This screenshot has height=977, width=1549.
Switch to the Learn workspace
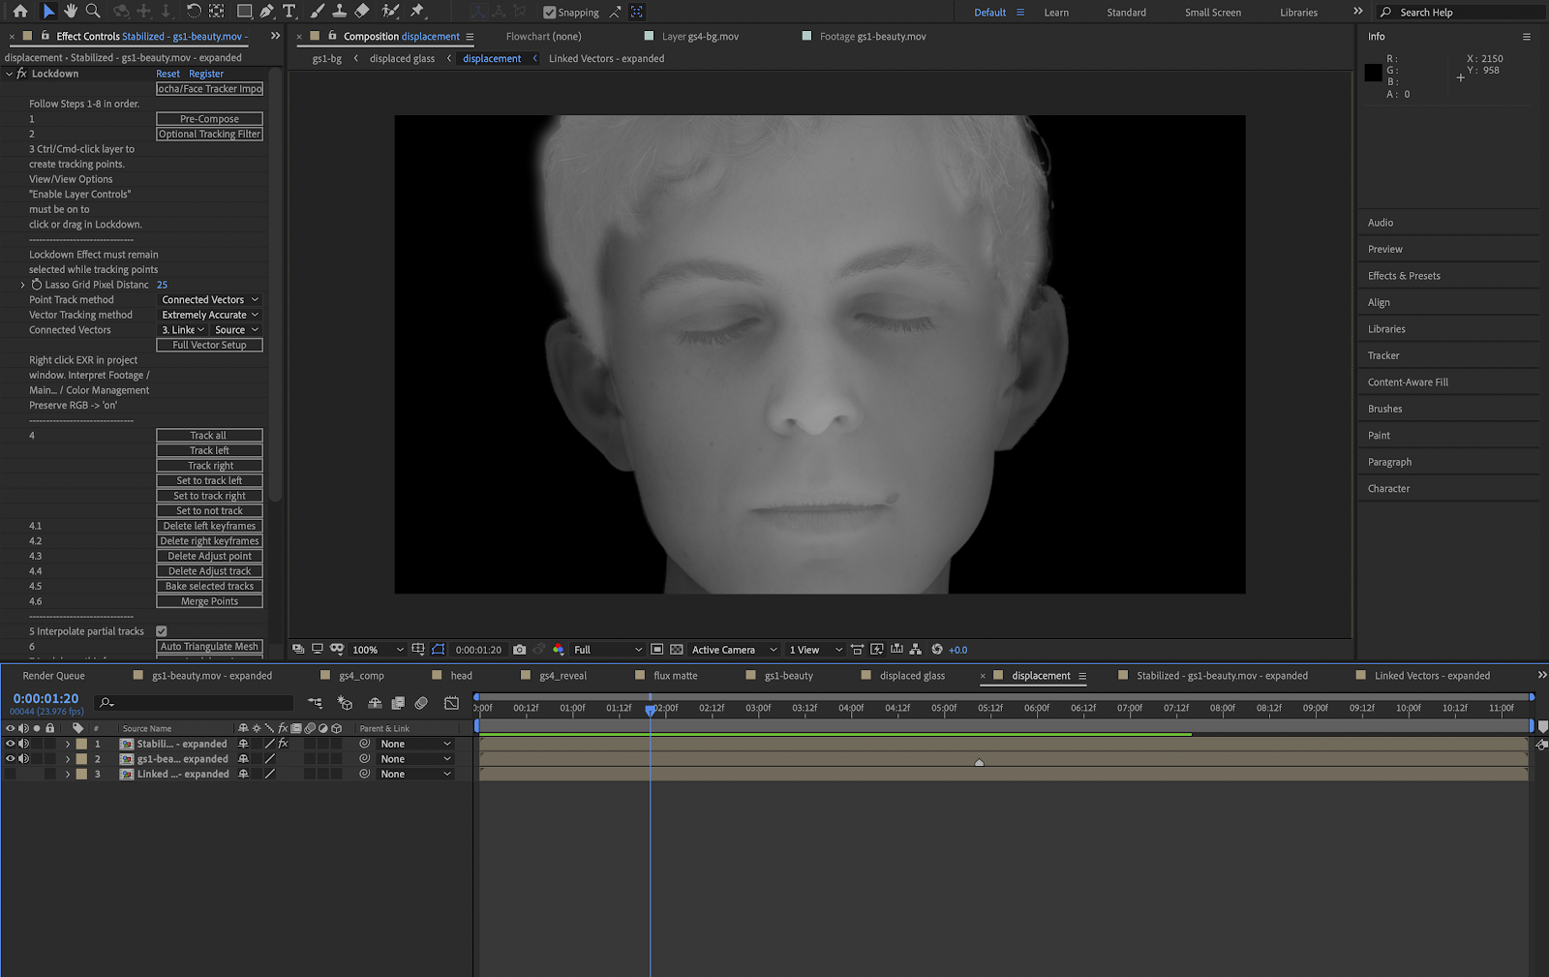pos(1056,13)
